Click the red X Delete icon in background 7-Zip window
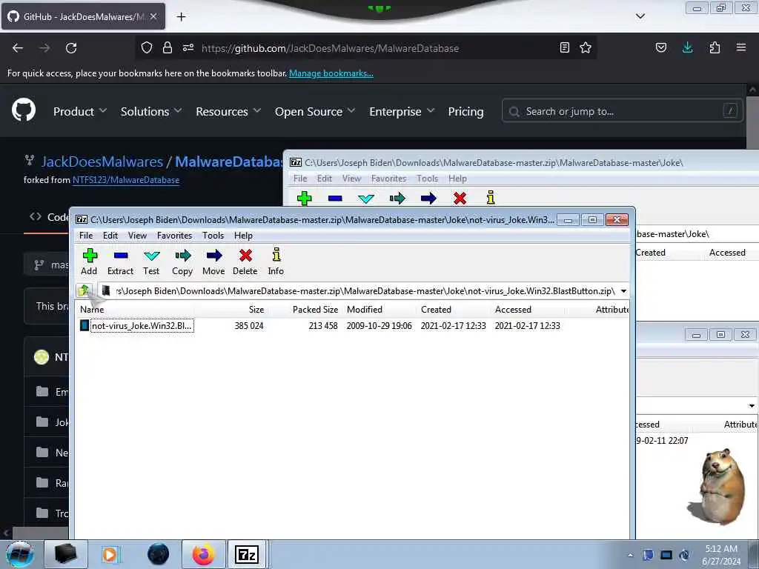The height and width of the screenshot is (569, 759). point(460,198)
